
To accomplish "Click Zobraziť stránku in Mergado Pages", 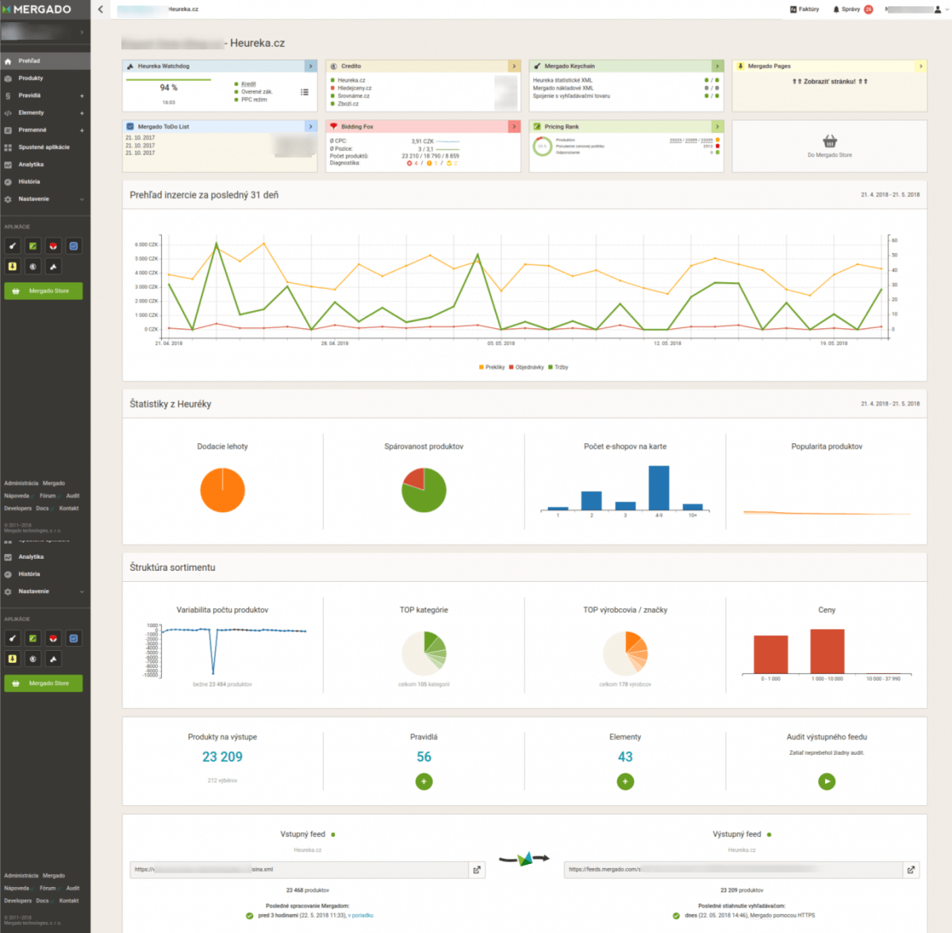I will coord(829,82).
